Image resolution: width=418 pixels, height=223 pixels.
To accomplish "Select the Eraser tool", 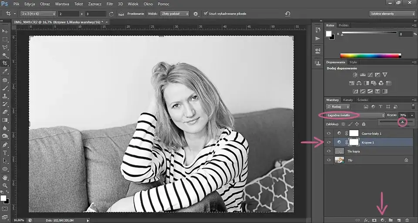I will click(x=5, y=112).
